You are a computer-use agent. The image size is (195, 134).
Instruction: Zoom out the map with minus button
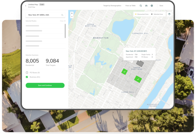click(72, 16)
